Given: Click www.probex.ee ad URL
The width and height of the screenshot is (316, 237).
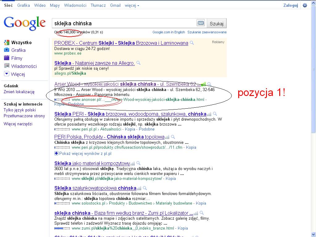Looking at the screenshot, I should tap(68, 53).
